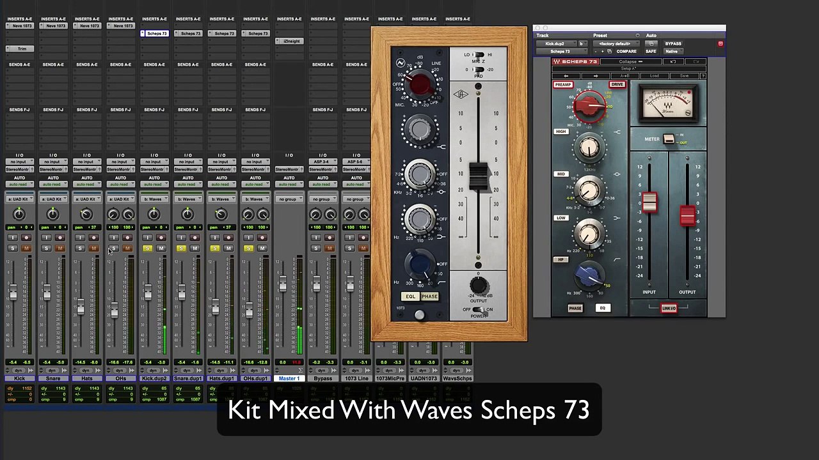Click the SAFE automation button
The height and width of the screenshot is (460, 819).
pos(651,51)
